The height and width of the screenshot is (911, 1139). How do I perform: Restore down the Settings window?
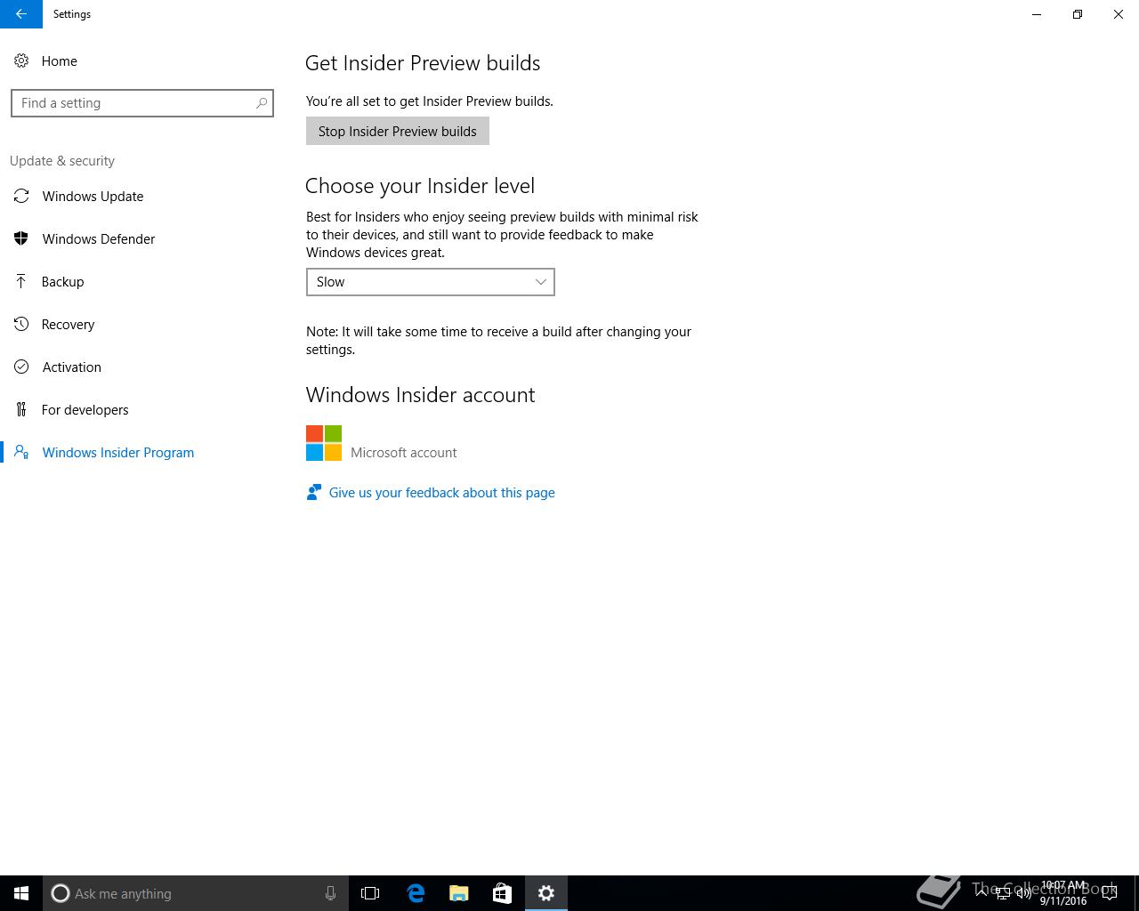point(1078,14)
